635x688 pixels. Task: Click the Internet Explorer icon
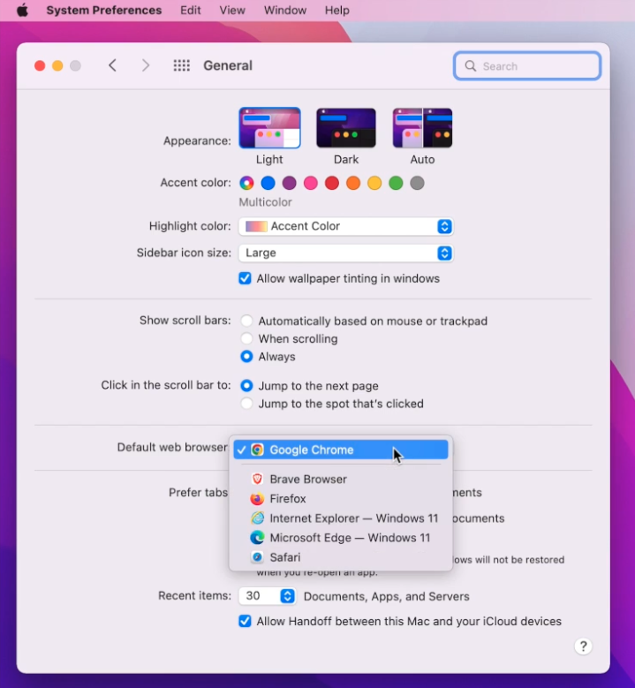[257, 518]
